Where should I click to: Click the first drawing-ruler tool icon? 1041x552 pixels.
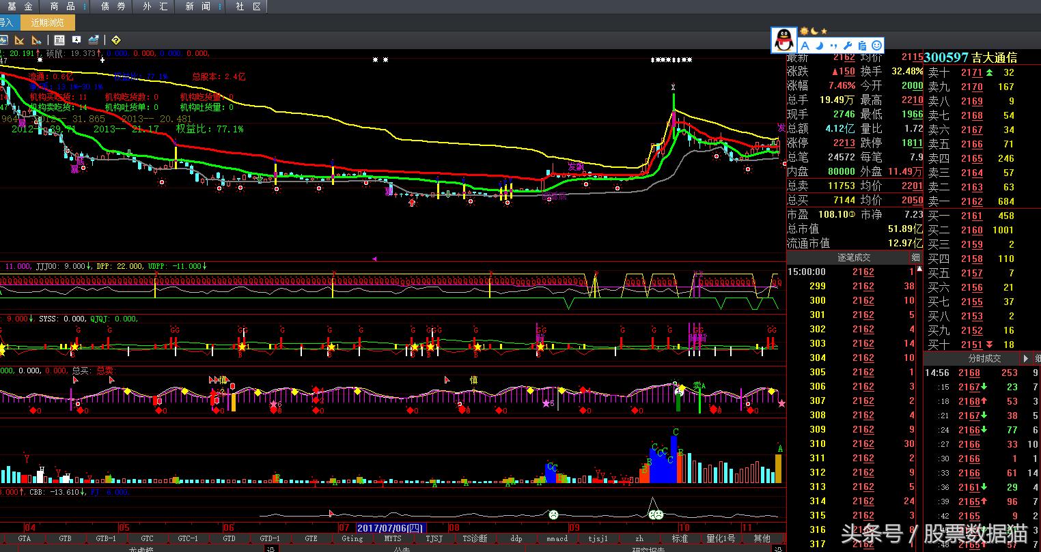(x=20, y=40)
